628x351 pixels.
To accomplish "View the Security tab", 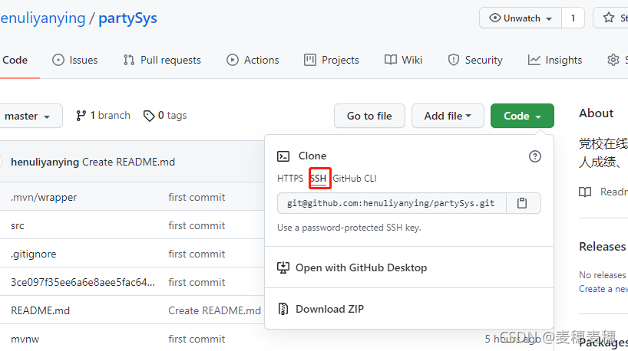I will coord(475,60).
